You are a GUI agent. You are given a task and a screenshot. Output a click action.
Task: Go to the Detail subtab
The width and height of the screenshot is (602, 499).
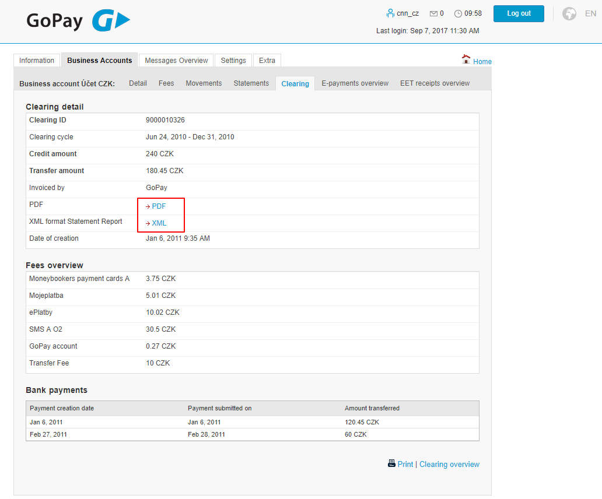(138, 83)
